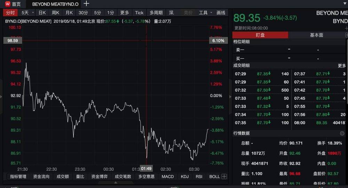Image resolution: width=348 pixels, height=188 pixels.
Task: Show the 多空意愿 indicator
Action: pos(147,177)
